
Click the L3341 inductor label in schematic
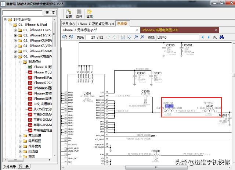coord(209,106)
